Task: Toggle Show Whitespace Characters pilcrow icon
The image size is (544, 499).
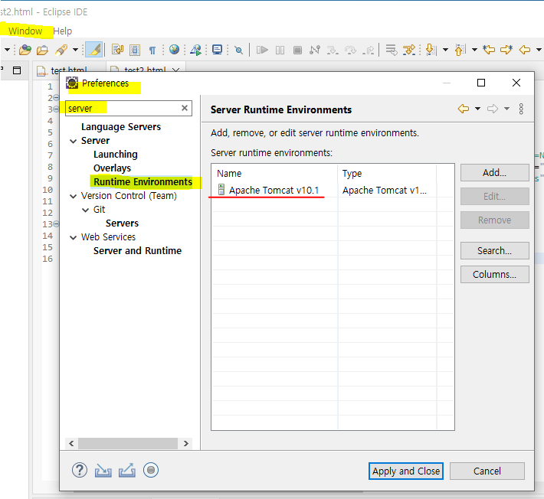Action: pyautogui.click(x=152, y=51)
